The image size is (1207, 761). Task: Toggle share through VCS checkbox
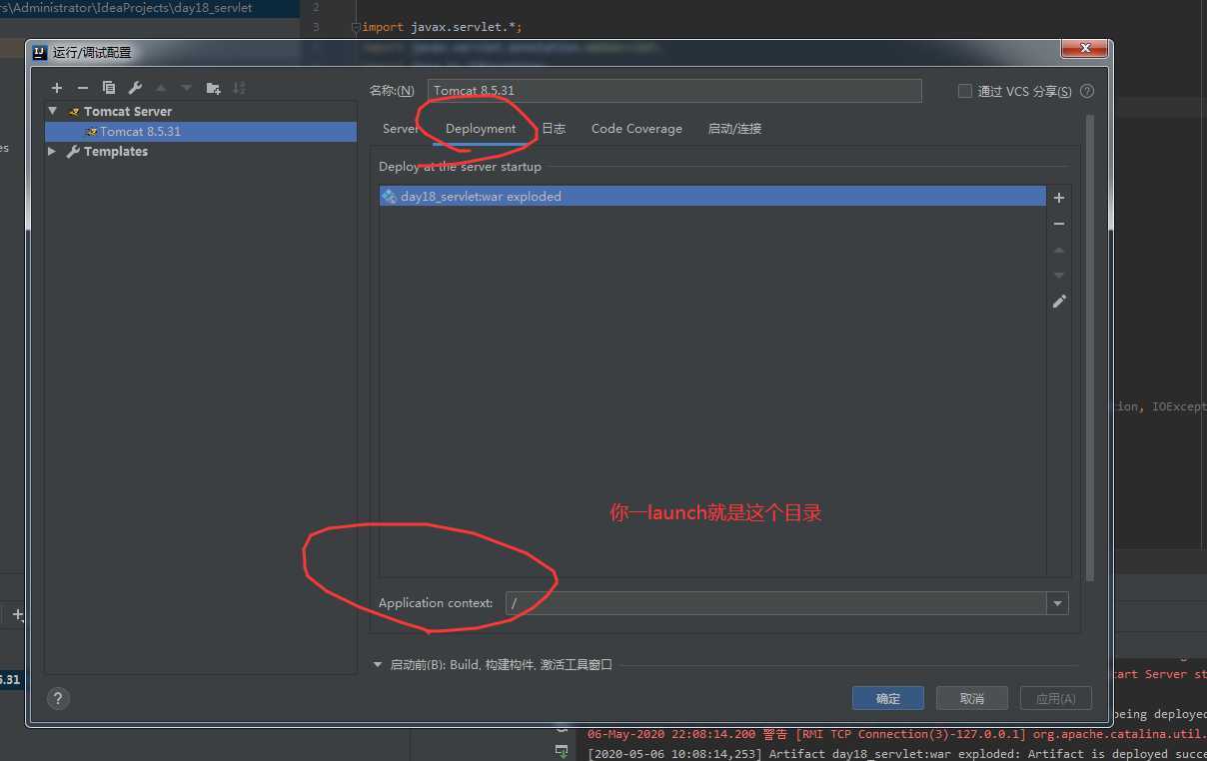pyautogui.click(x=964, y=91)
